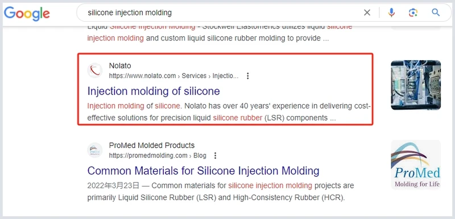Open three-dot menu for Nolato result
Screen dimensions: 455x219
(x=247, y=76)
